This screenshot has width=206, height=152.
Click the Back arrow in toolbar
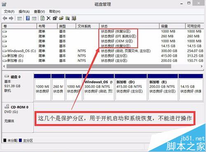click(x=5, y=18)
